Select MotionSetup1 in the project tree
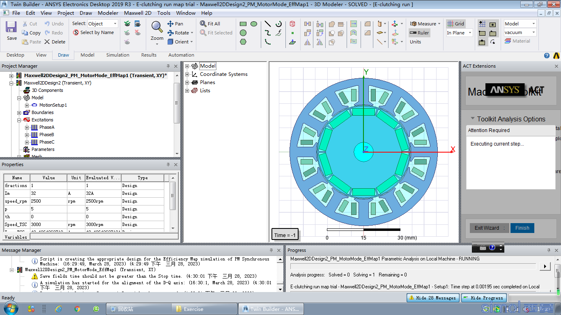561x315 pixels. point(53,105)
